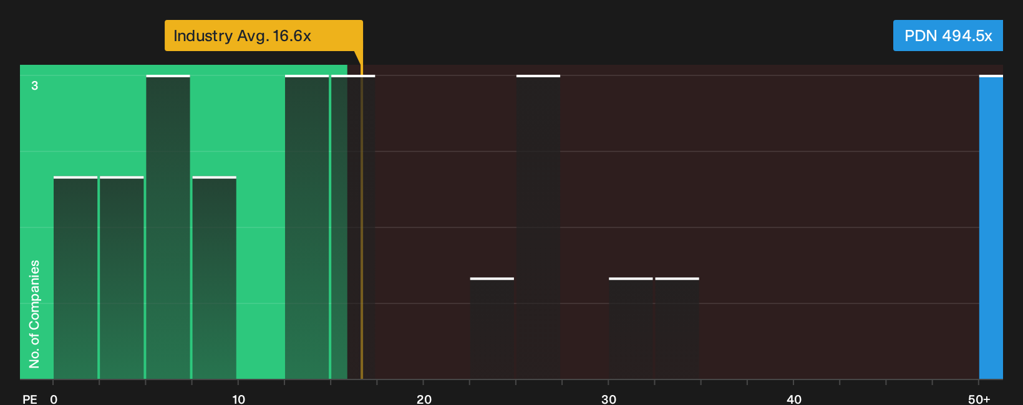Screen dimensions: 1023x405
Task: Click the bar at PE 7.5 to 10
Action: coord(214,278)
